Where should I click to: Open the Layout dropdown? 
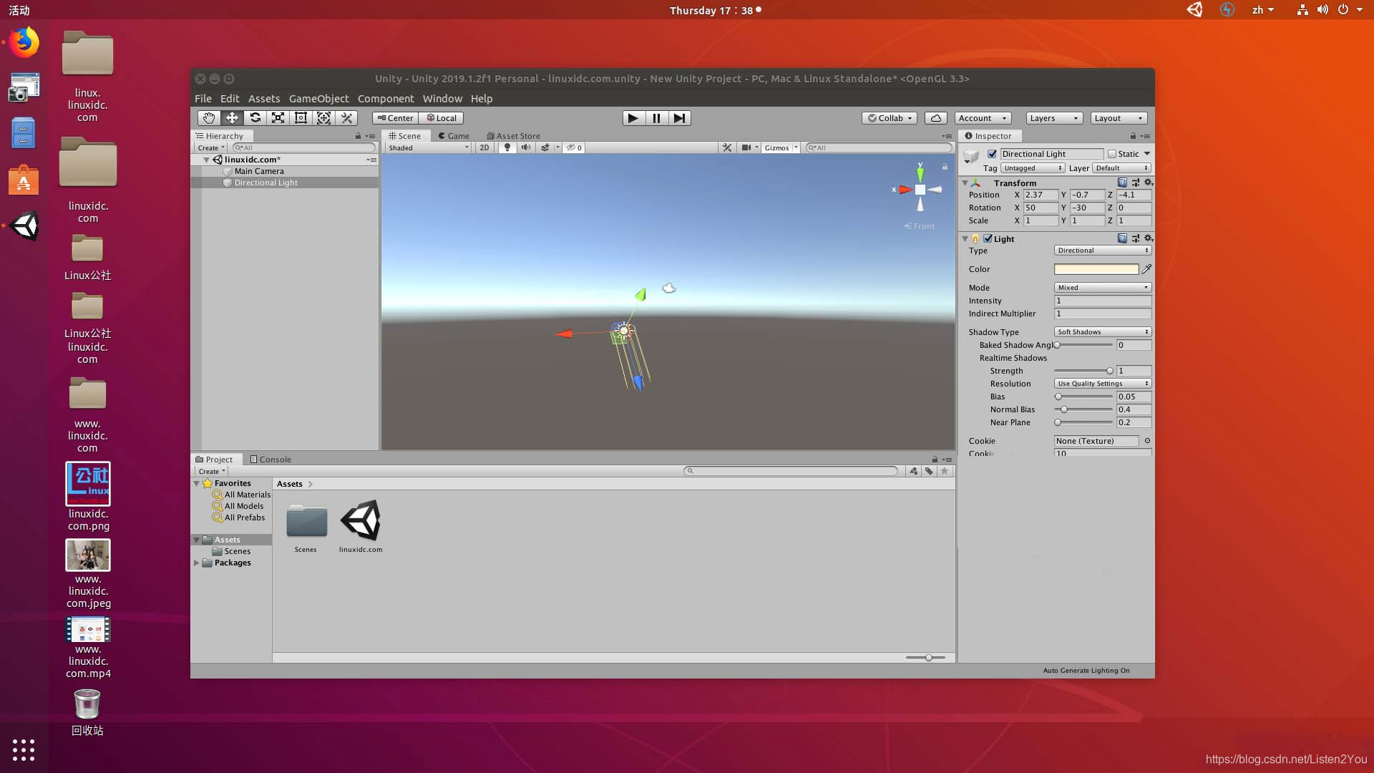pos(1119,118)
